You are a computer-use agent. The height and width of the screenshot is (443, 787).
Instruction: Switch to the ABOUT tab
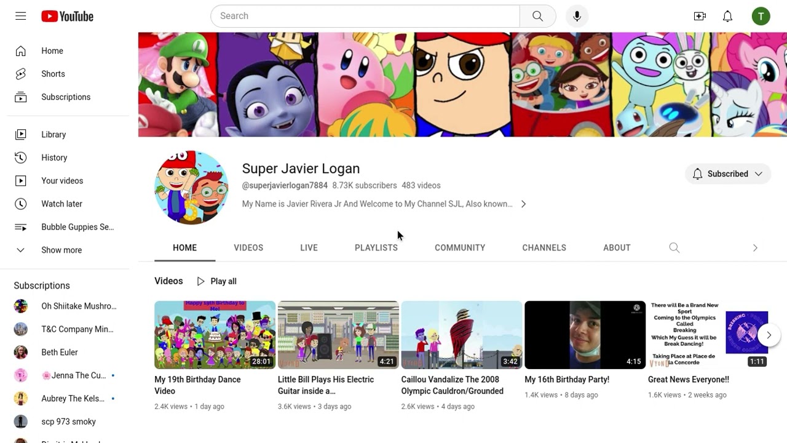point(617,248)
